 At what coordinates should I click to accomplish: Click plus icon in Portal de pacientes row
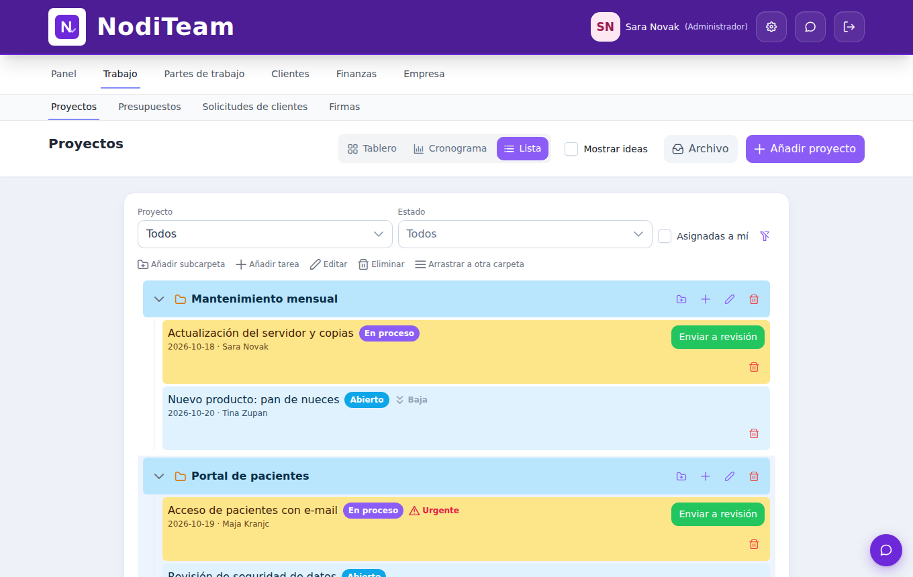click(706, 476)
